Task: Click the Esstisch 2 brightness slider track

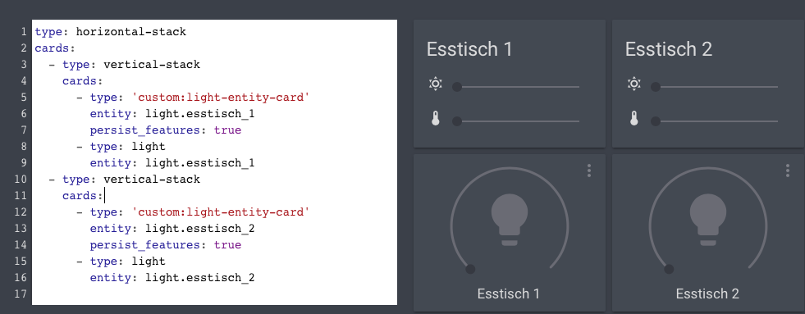Action: pos(714,87)
